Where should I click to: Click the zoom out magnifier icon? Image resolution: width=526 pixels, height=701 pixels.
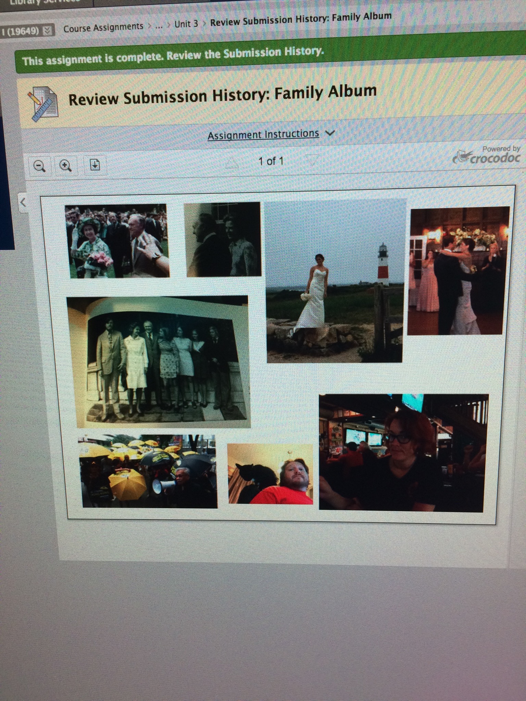pos(40,166)
